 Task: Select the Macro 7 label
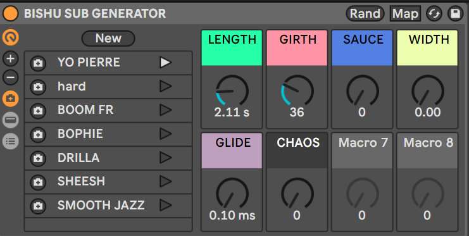tap(362, 151)
